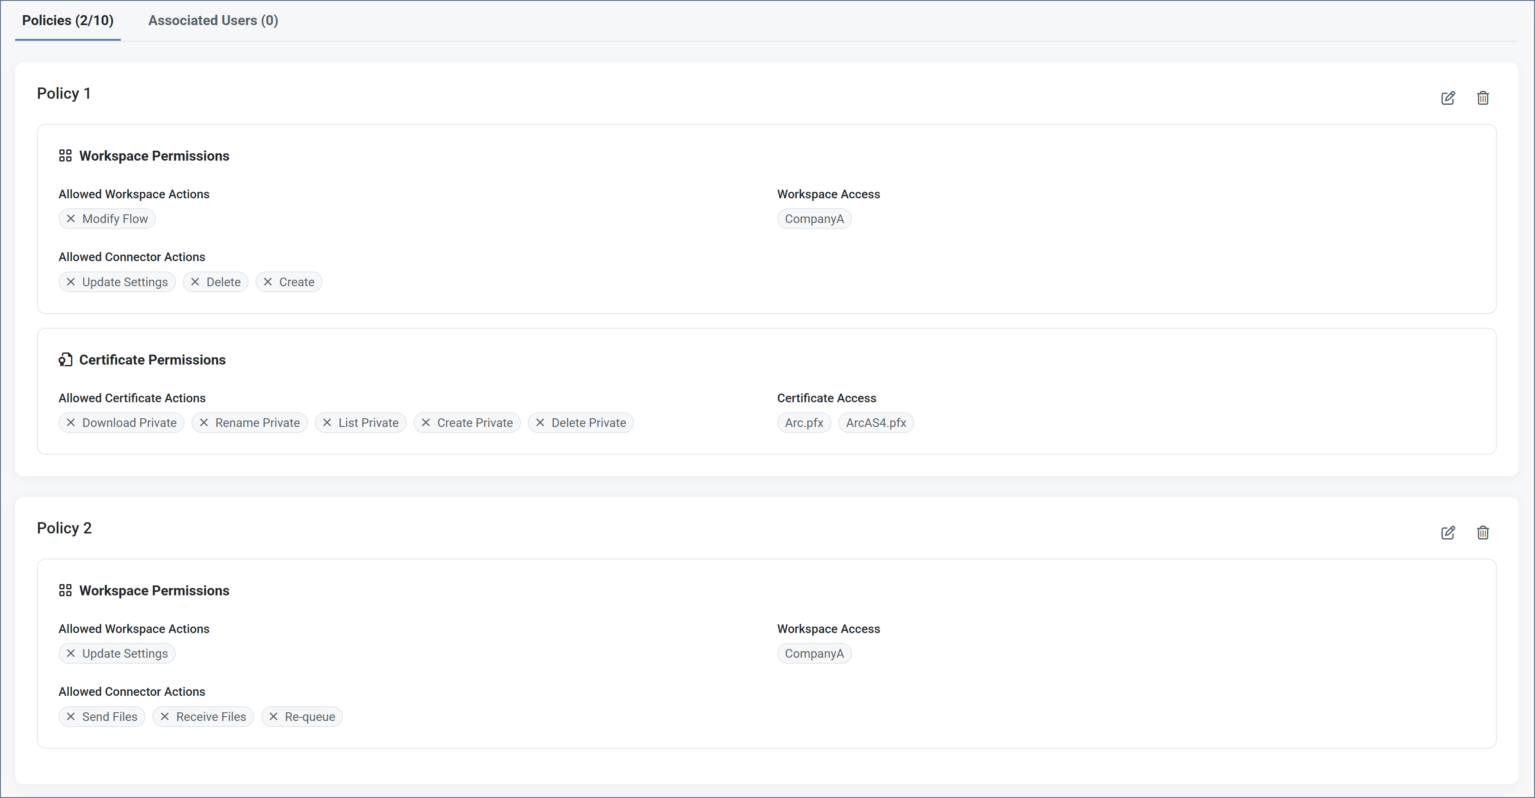Image resolution: width=1535 pixels, height=798 pixels.
Task: Click the CompanyA chip in Policy 1
Action: pyautogui.click(x=814, y=219)
